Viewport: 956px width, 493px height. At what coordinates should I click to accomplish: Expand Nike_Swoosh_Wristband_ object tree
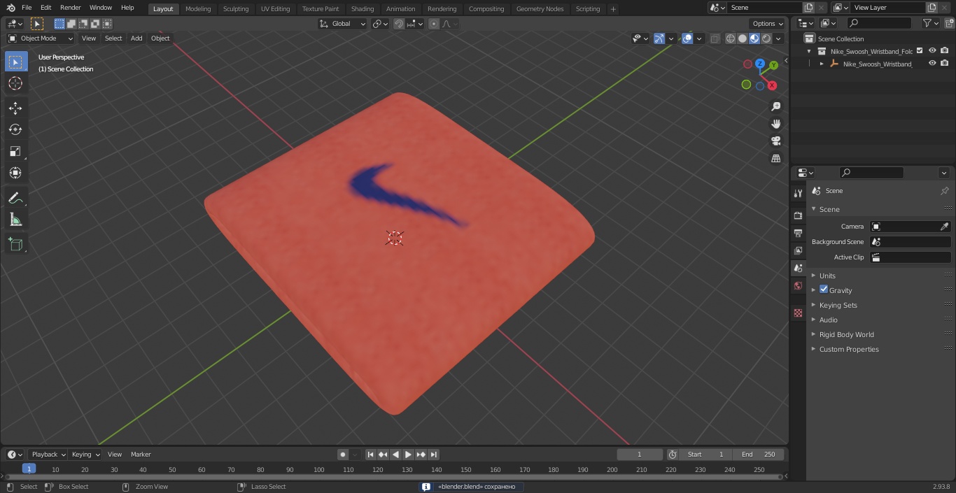(822, 64)
